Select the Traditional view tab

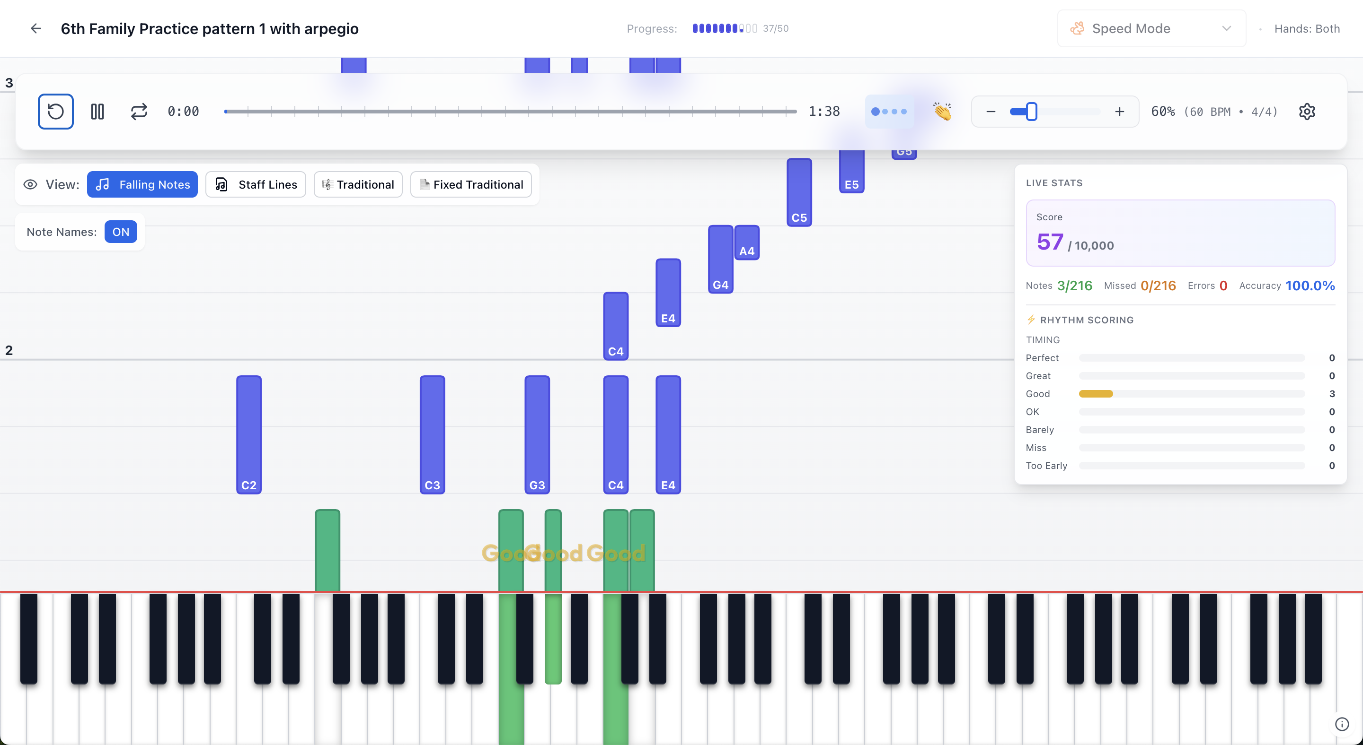pos(358,184)
